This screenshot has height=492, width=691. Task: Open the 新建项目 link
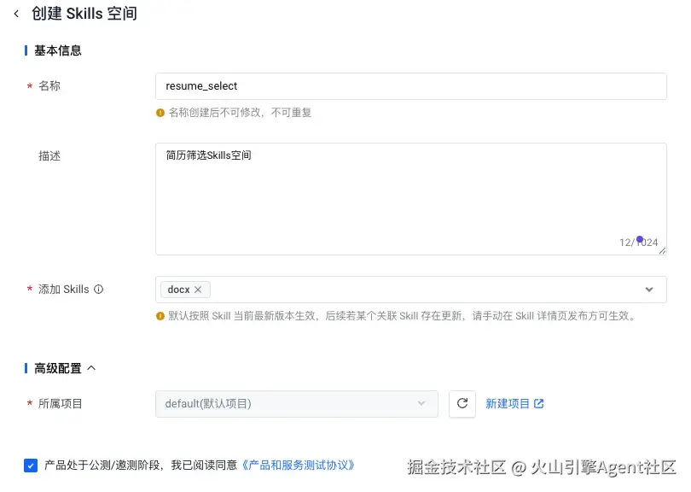(508, 403)
